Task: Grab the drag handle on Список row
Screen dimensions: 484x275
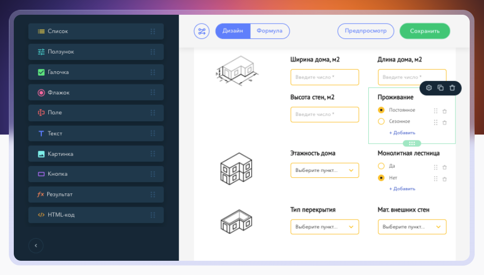Action: pos(153,31)
